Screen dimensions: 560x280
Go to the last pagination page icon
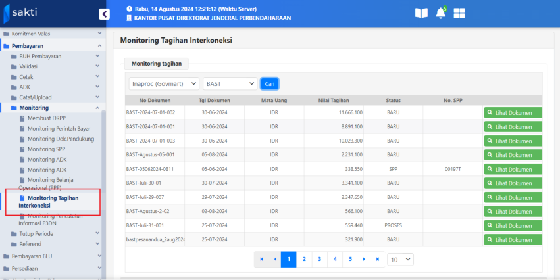pyautogui.click(x=378, y=260)
